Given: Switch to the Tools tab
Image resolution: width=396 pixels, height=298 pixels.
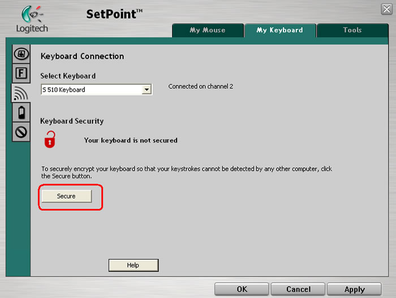Looking at the screenshot, I should [x=352, y=31].
